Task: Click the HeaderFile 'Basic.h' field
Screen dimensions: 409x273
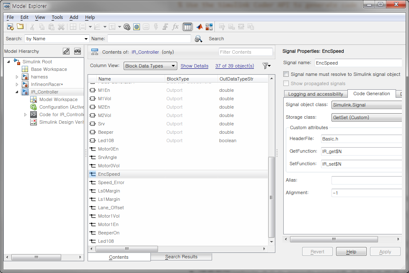Action: pyautogui.click(x=361, y=139)
